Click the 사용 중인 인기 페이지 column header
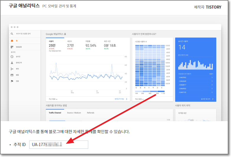Image resolution: width=231 pixels, height=157 pixels. tap(185, 74)
